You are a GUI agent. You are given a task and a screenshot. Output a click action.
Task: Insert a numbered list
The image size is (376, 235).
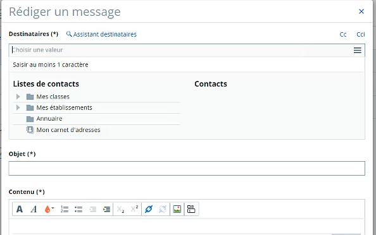point(65,209)
